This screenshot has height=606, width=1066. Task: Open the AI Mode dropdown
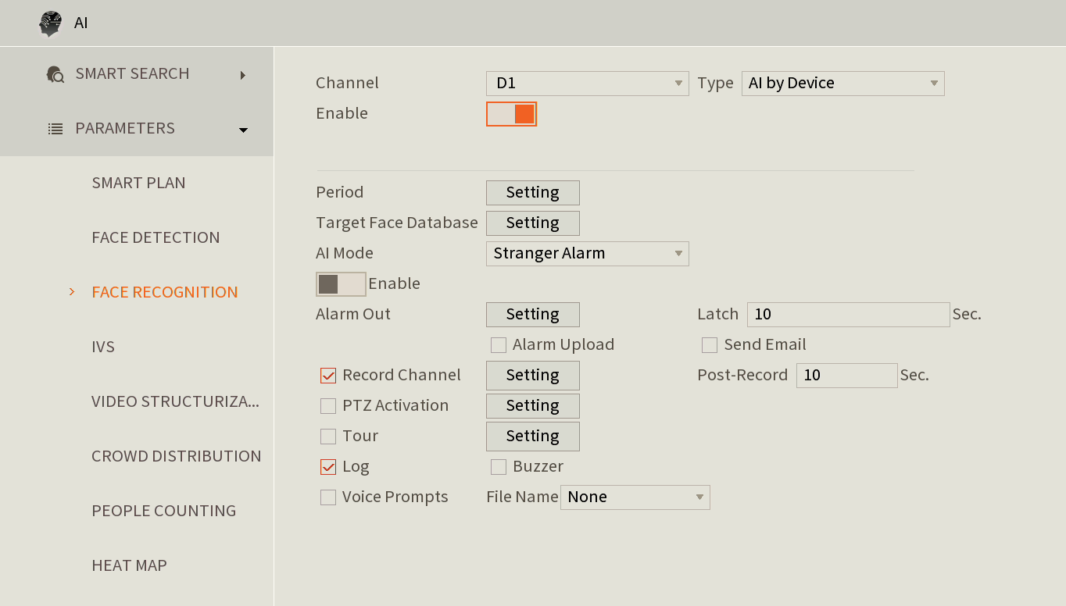587,253
